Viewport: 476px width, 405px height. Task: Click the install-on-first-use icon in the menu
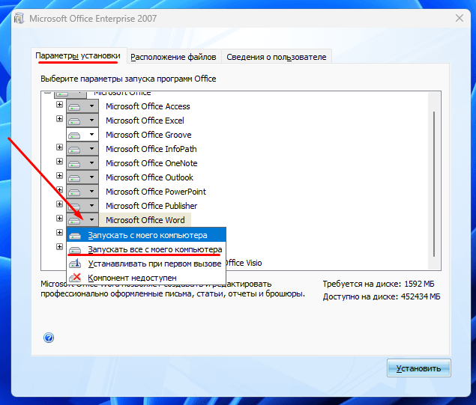(x=75, y=263)
